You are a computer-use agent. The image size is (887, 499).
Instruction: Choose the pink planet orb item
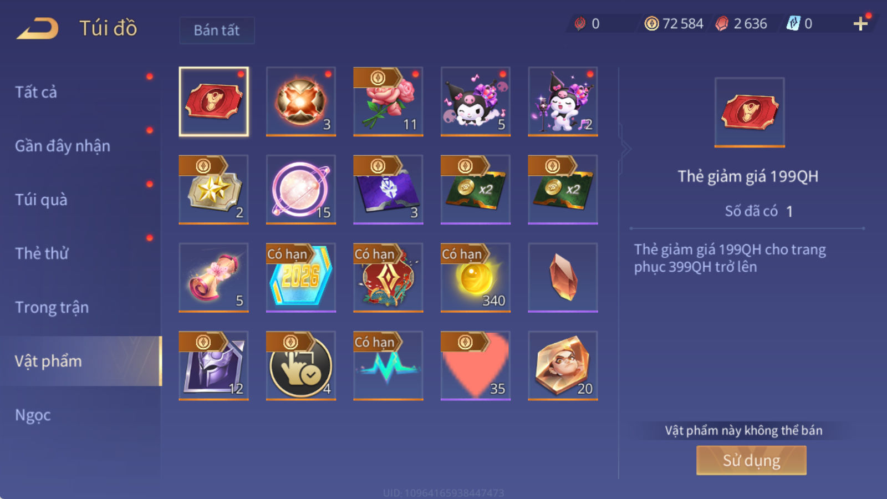click(x=301, y=190)
